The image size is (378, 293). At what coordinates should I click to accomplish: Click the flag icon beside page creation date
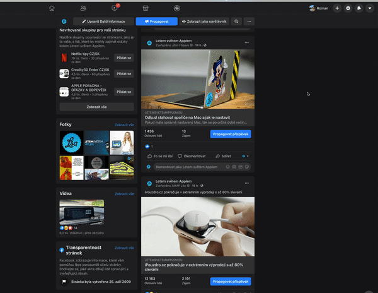coord(64,282)
